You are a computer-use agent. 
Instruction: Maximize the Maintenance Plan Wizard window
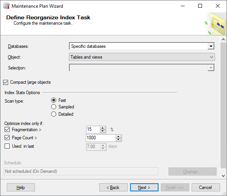pos(200,6)
